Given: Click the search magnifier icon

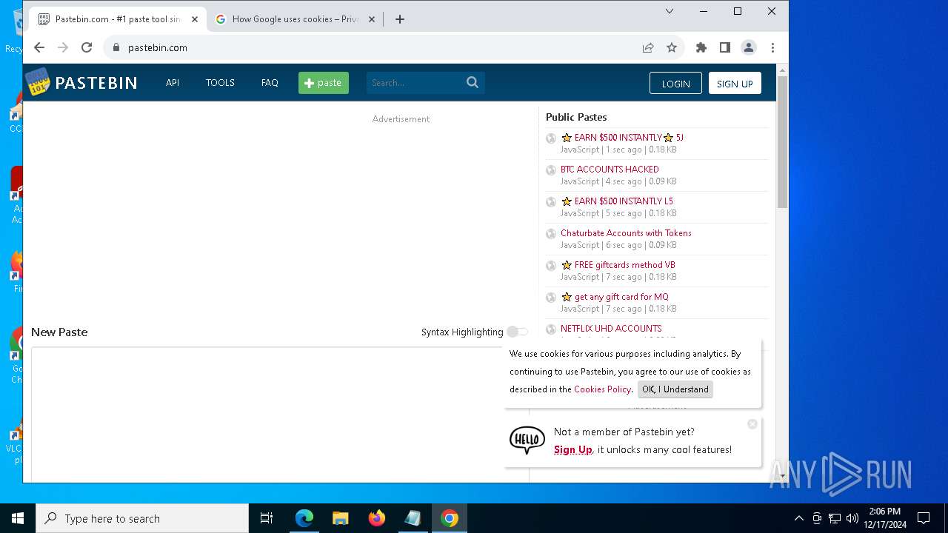Looking at the screenshot, I should (473, 83).
